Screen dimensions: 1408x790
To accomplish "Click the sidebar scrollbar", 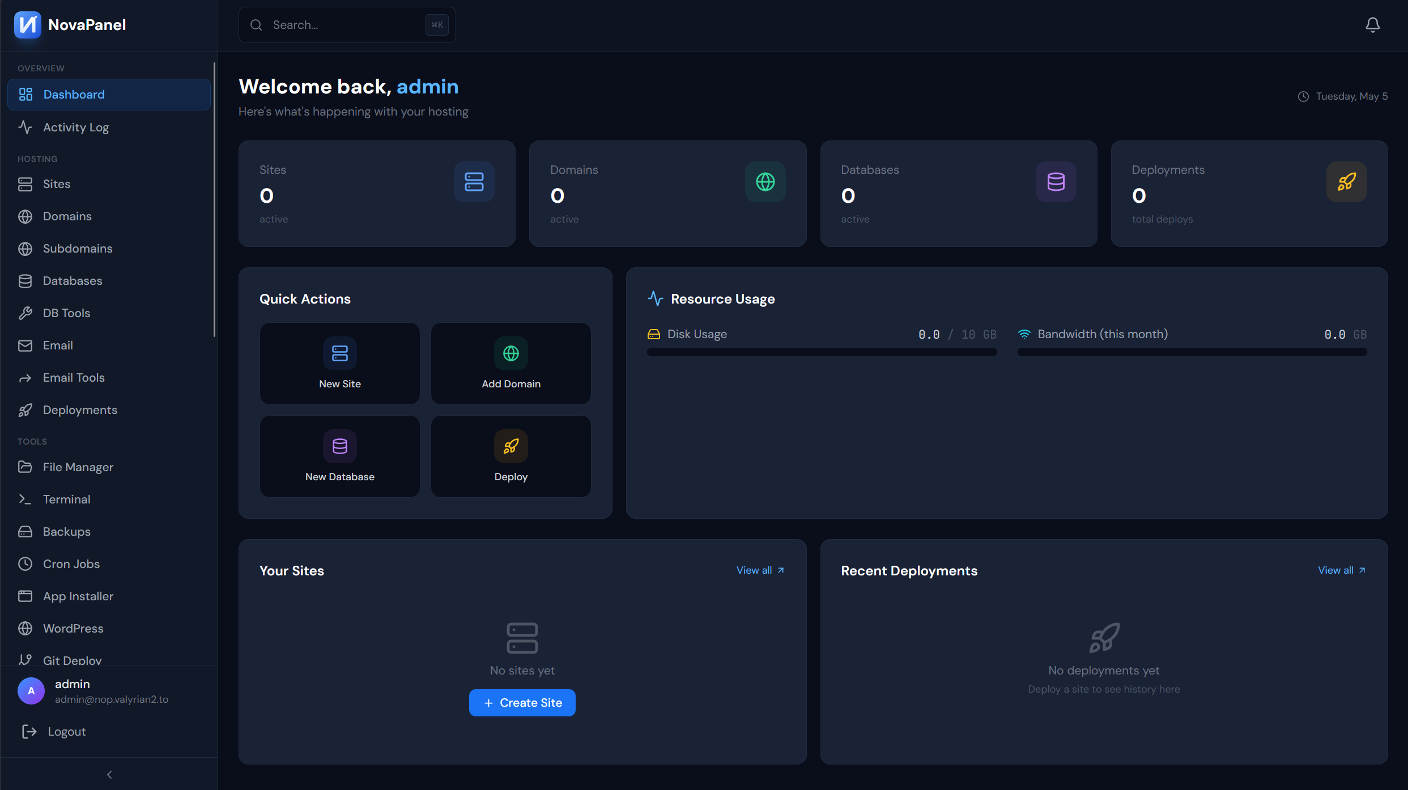I will 214,199.
